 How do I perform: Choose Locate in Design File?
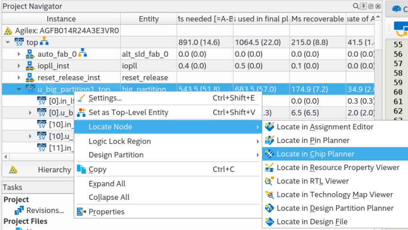[x=335, y=221]
